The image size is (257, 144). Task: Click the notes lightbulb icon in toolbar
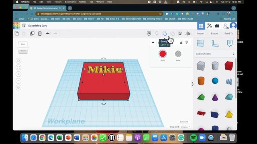pos(157,34)
